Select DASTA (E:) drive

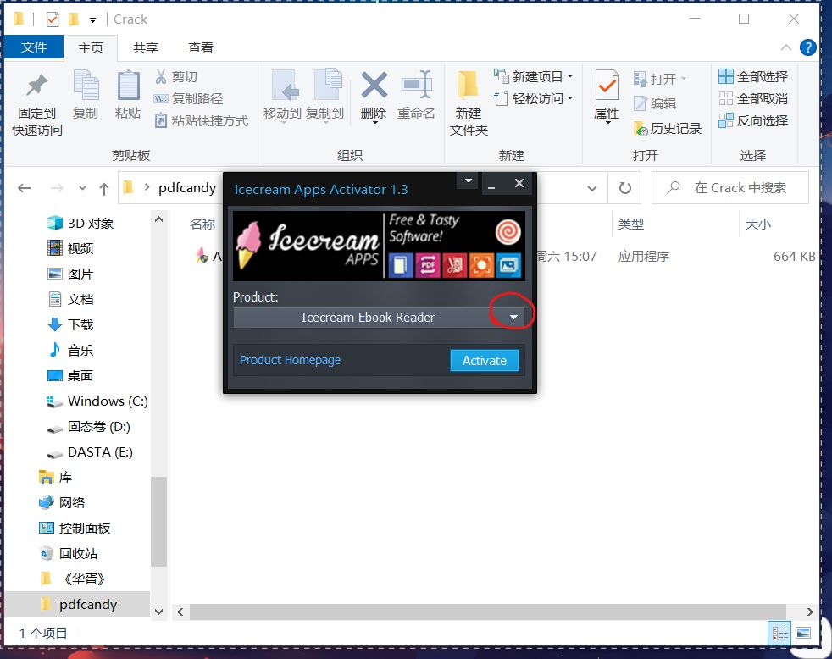tap(90, 452)
